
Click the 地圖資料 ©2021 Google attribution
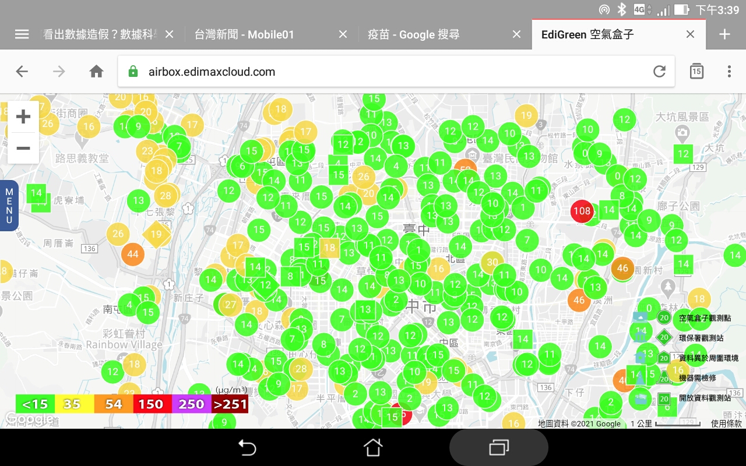click(579, 423)
